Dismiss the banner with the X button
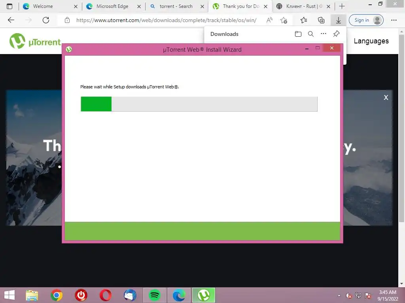Screen dimensions: 405x303 coord(386,97)
